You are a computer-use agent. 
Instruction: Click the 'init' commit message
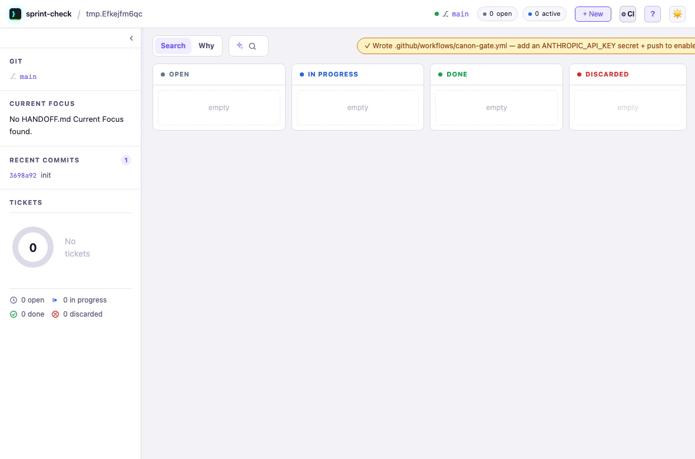(x=46, y=175)
